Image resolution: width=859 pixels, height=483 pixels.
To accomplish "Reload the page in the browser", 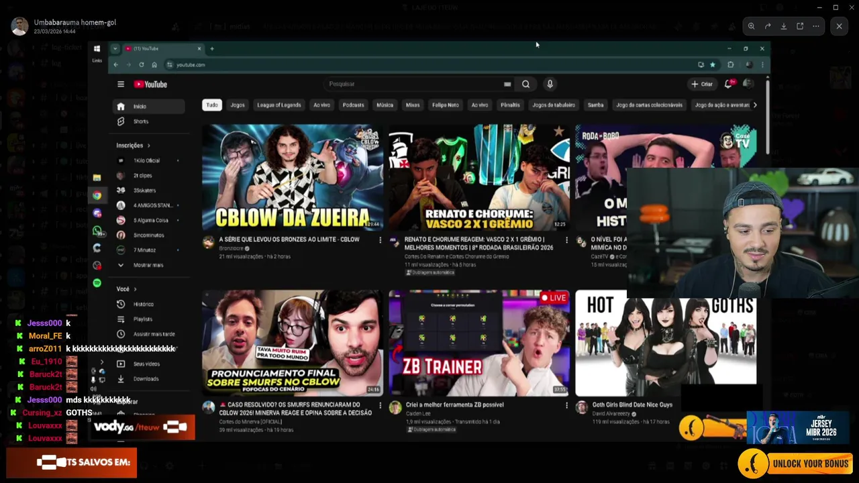I will click(141, 64).
